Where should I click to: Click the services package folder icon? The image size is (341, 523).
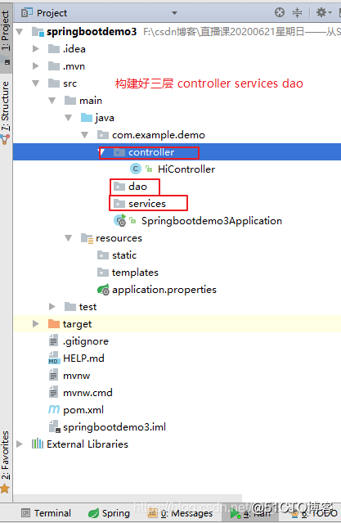click(x=119, y=204)
